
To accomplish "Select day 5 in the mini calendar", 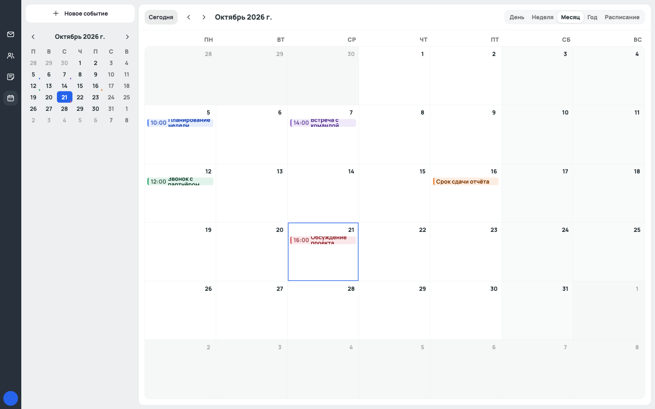I will tap(33, 74).
